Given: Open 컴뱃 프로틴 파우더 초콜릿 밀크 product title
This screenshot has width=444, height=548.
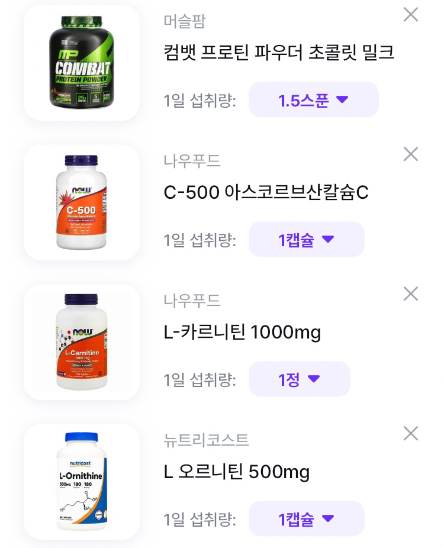Looking at the screenshot, I should click(x=278, y=53).
